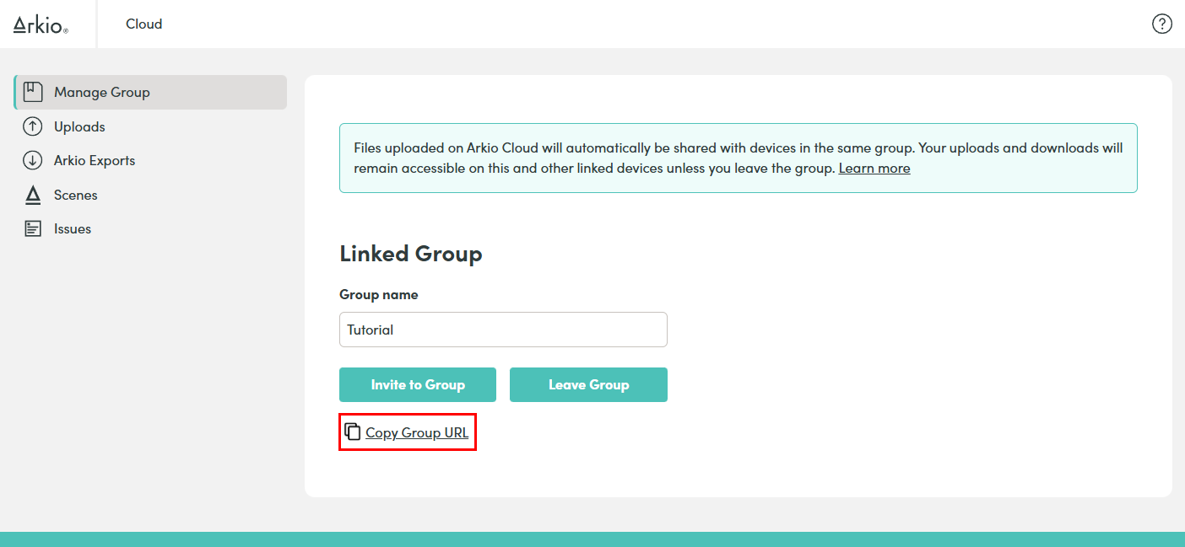
Task: Click the copy icon beside Group URL
Action: click(353, 432)
